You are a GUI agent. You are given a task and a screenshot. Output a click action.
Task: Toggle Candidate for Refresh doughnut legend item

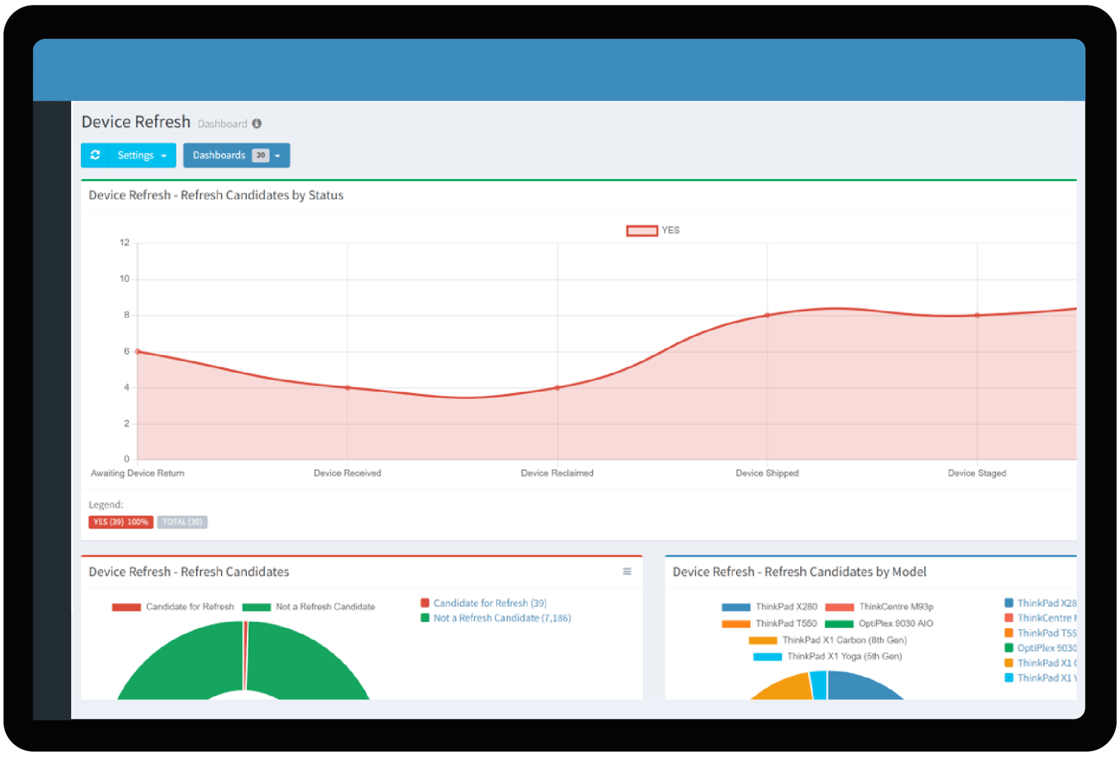point(173,607)
